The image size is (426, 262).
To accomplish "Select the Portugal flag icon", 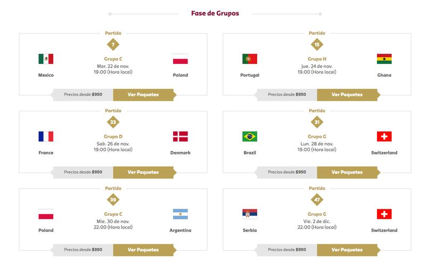I will (250, 59).
